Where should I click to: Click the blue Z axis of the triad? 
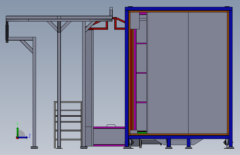pos(23,137)
